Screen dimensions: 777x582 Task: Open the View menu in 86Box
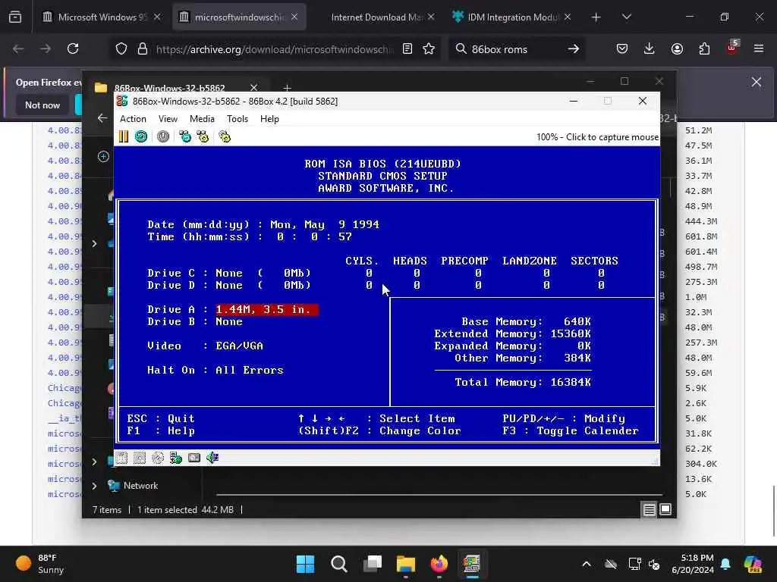tap(168, 119)
